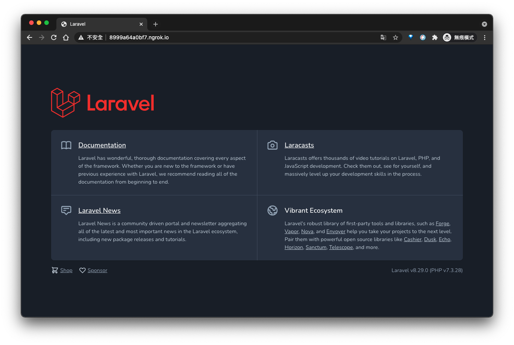514x345 pixels.
Task: Minimize the window with the yellow button
Action: [x=39, y=23]
